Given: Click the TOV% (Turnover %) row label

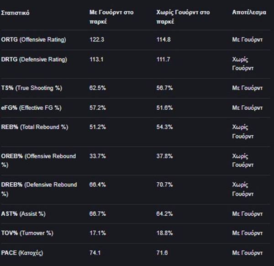Looking at the screenshot, I should (27, 233).
